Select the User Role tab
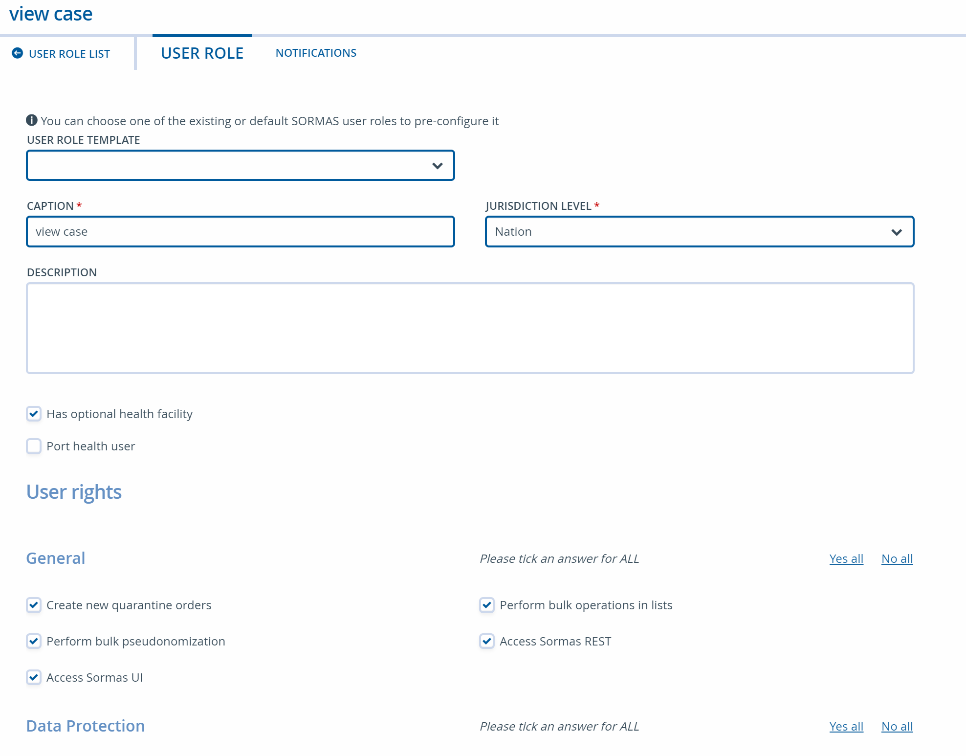This screenshot has height=756, width=966. tap(202, 53)
